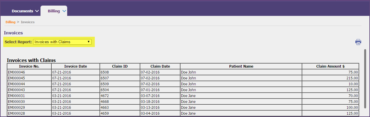Click the Claim ID column header

[120, 66]
